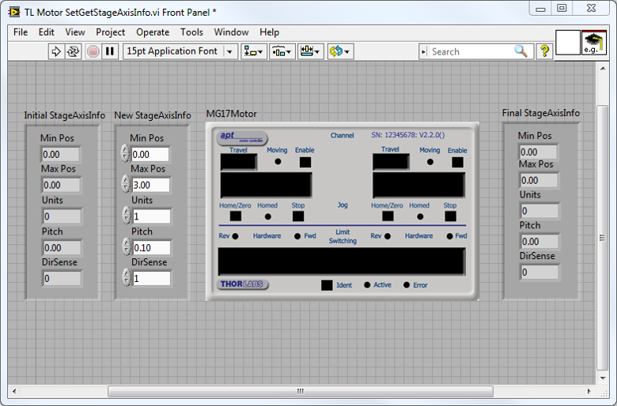Click the Active indicator LED
Screen dimensions: 617x406
[367, 285]
